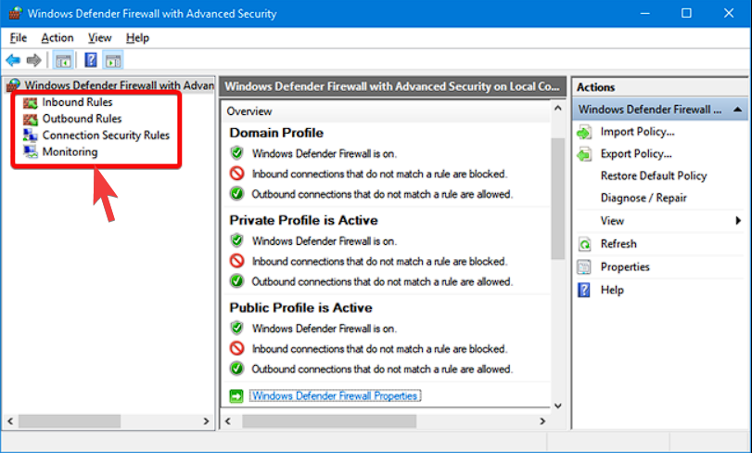Collapse the Windows Defender Firewall actions section
Image resolution: width=752 pixels, height=453 pixels.
click(737, 110)
